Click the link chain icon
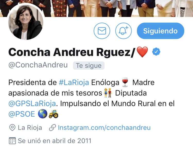 point(52,127)
